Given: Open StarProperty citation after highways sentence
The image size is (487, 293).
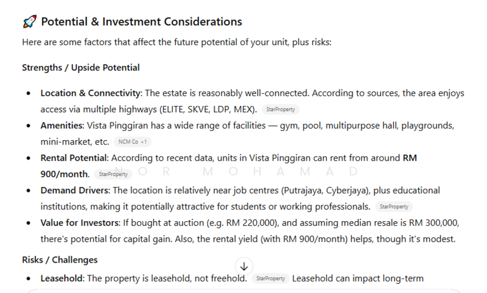Looking at the screenshot, I should coord(281,110).
